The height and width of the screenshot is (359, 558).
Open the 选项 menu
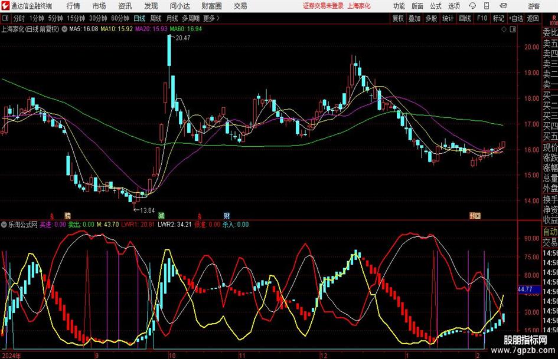point(454,6)
